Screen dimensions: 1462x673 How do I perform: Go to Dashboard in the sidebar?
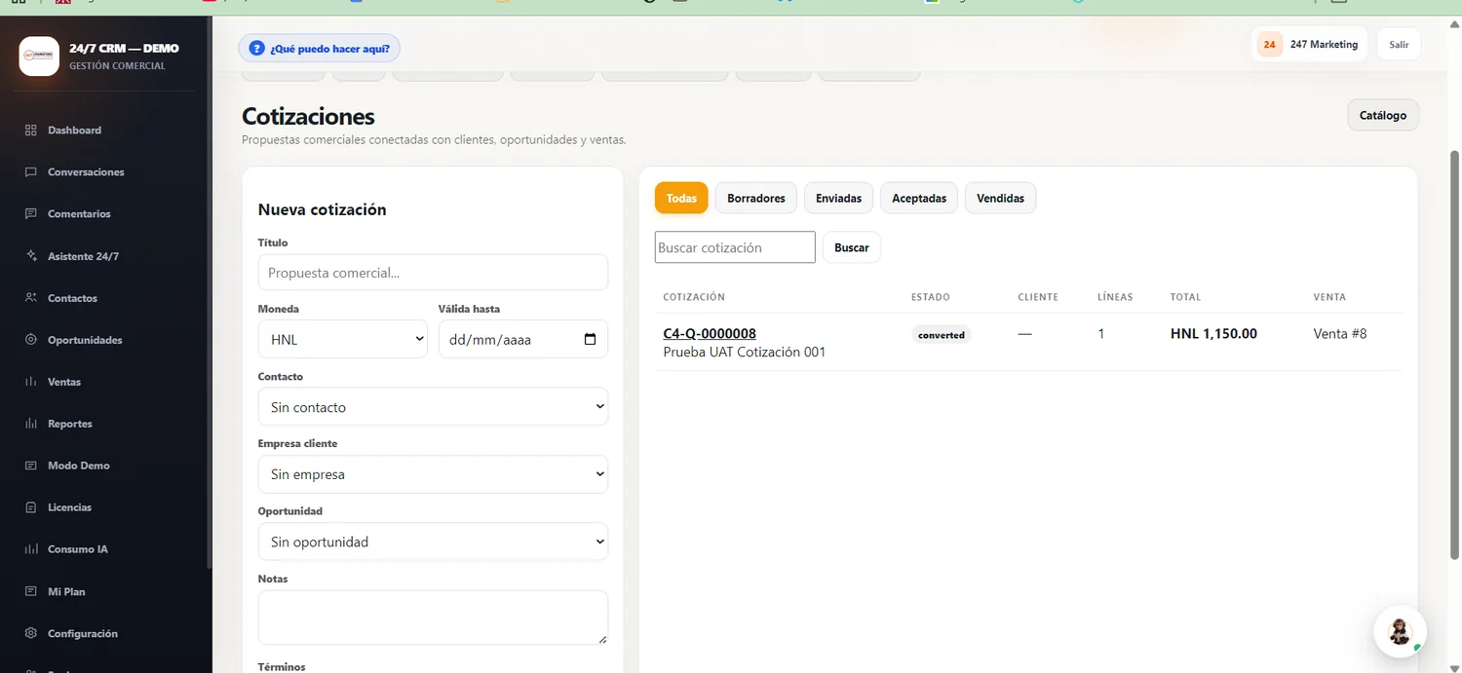click(74, 131)
